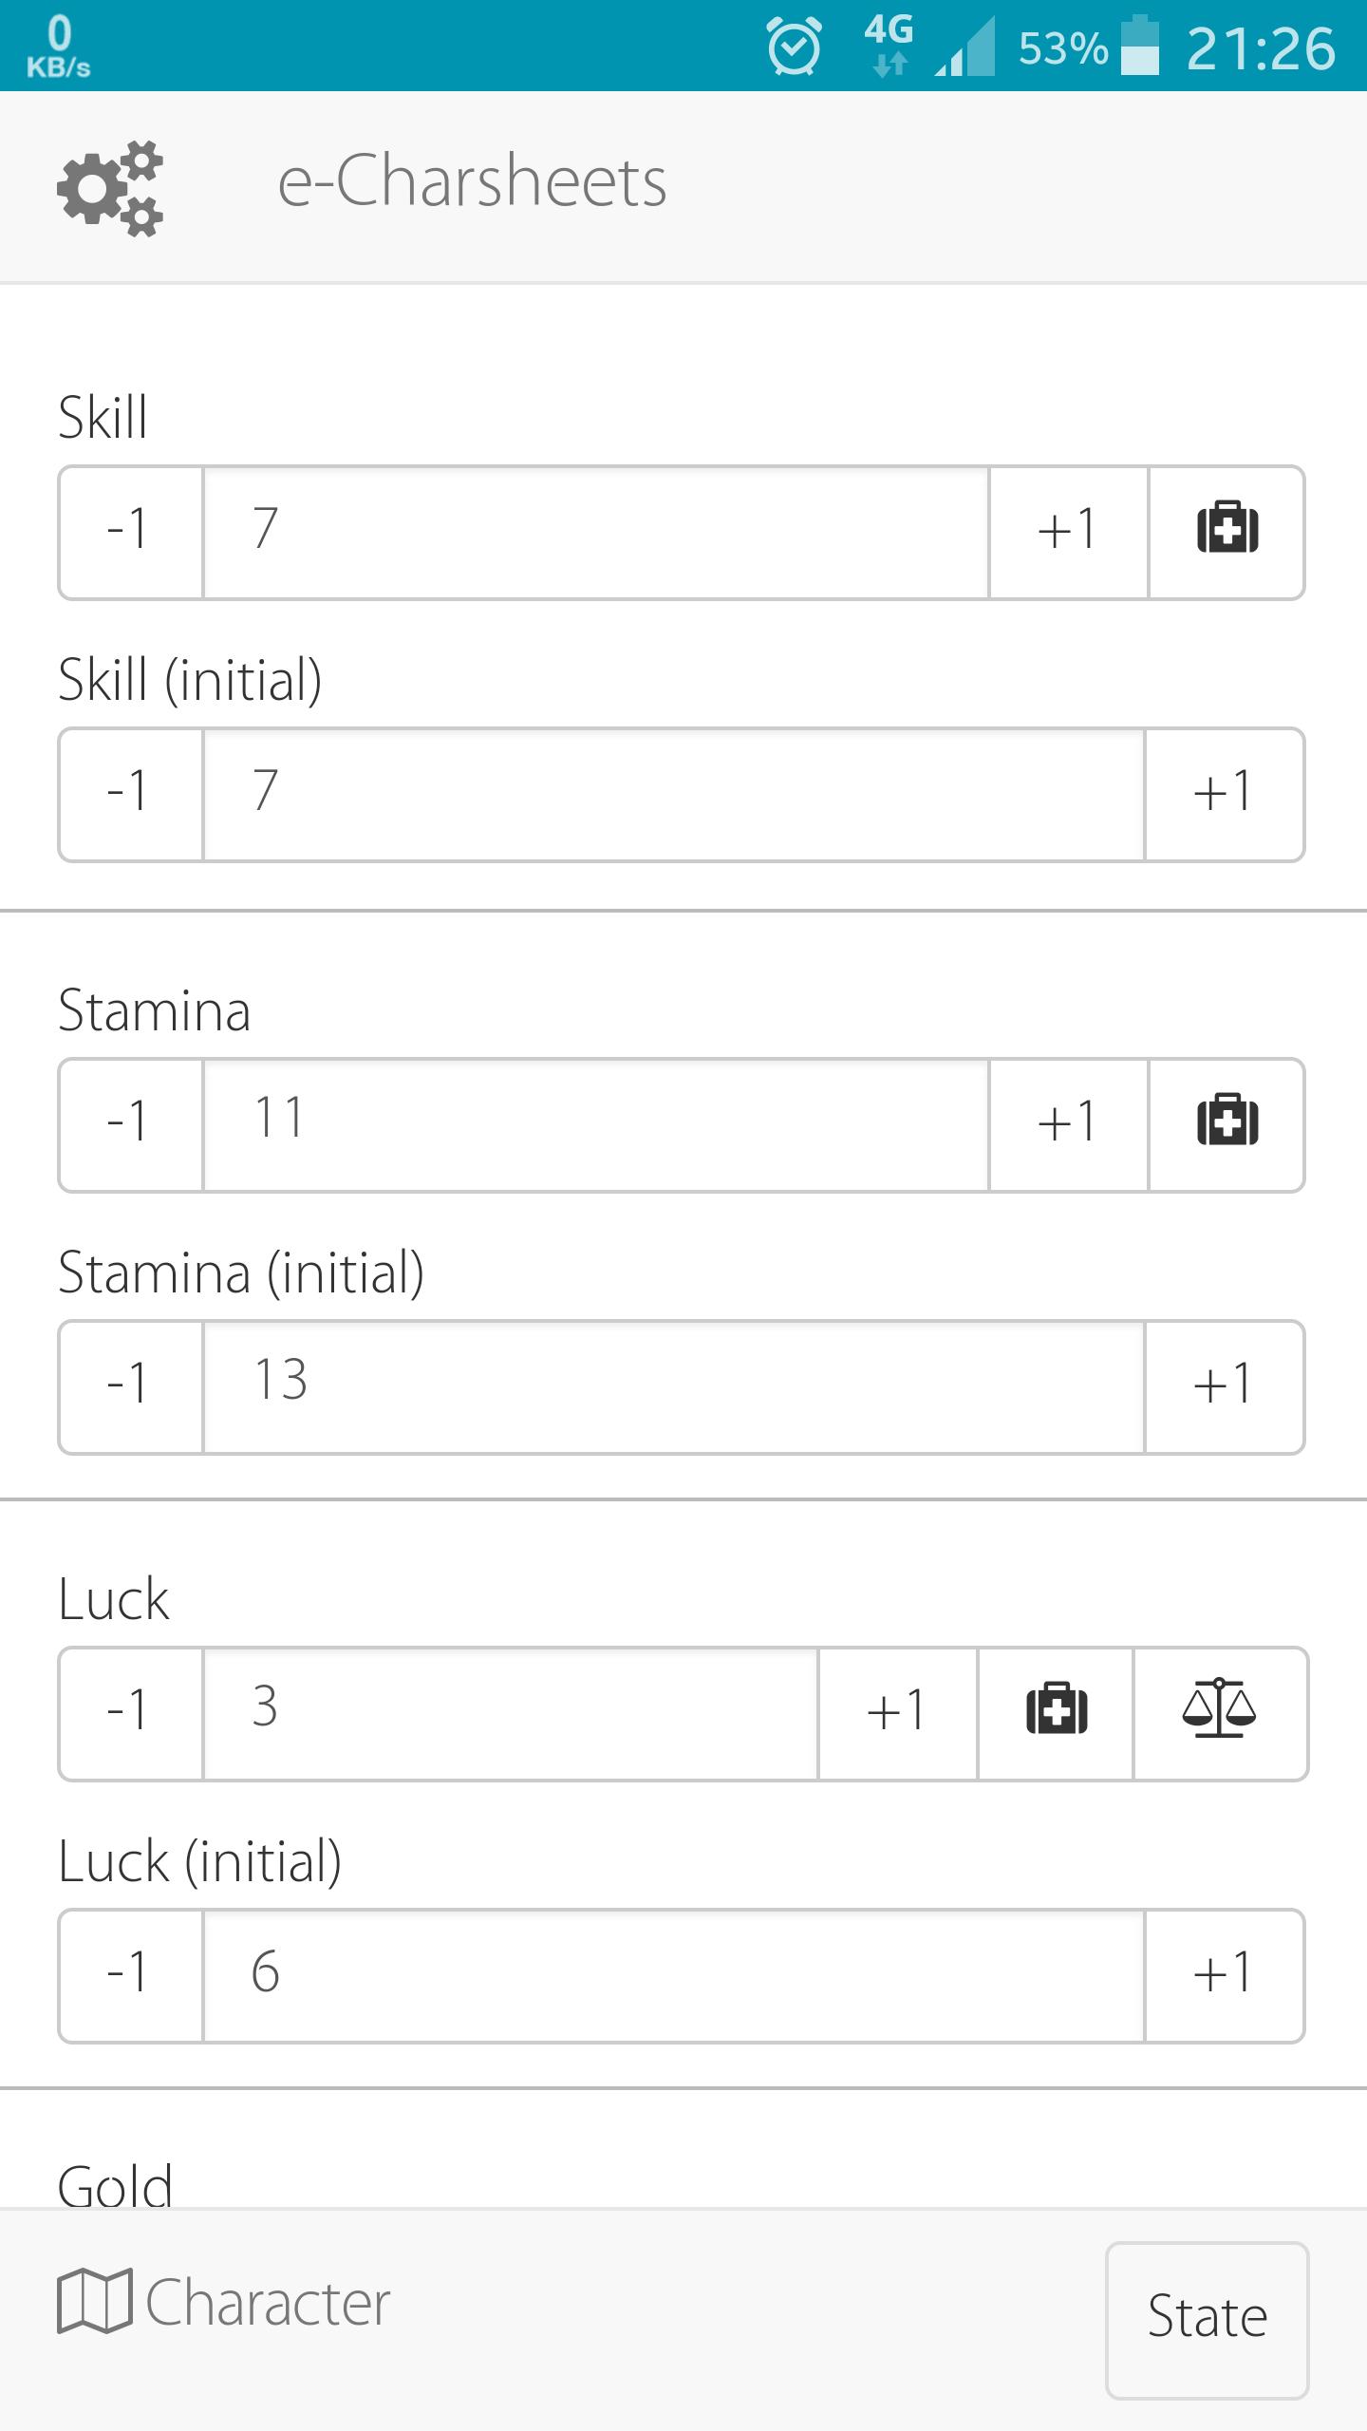Image resolution: width=1367 pixels, height=2431 pixels.
Task: Click the medkit icon next to Stamina
Action: click(x=1226, y=1121)
